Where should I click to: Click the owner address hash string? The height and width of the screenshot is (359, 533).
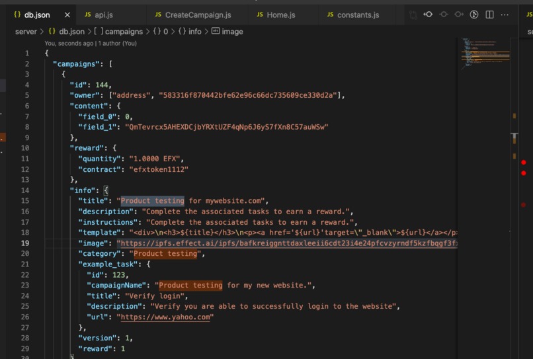click(248, 95)
